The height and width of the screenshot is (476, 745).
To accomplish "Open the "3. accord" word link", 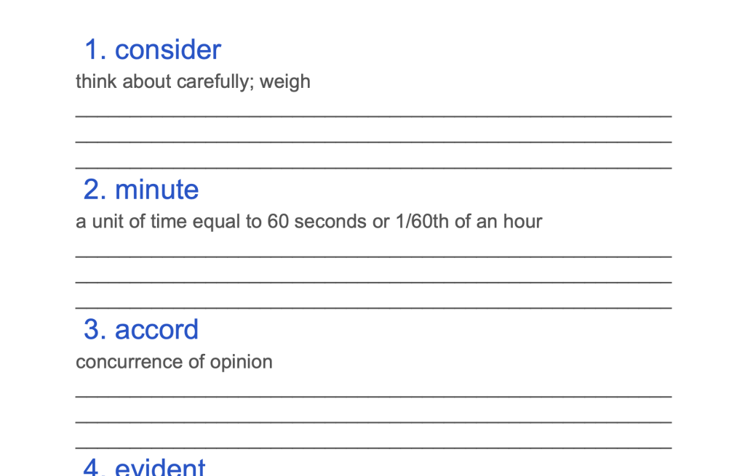I will click(x=141, y=329).
